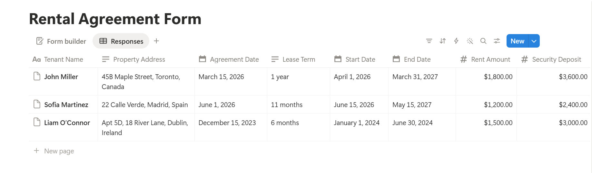Open the Sofia Martinez entry
The image size is (592, 173).
(x=66, y=105)
